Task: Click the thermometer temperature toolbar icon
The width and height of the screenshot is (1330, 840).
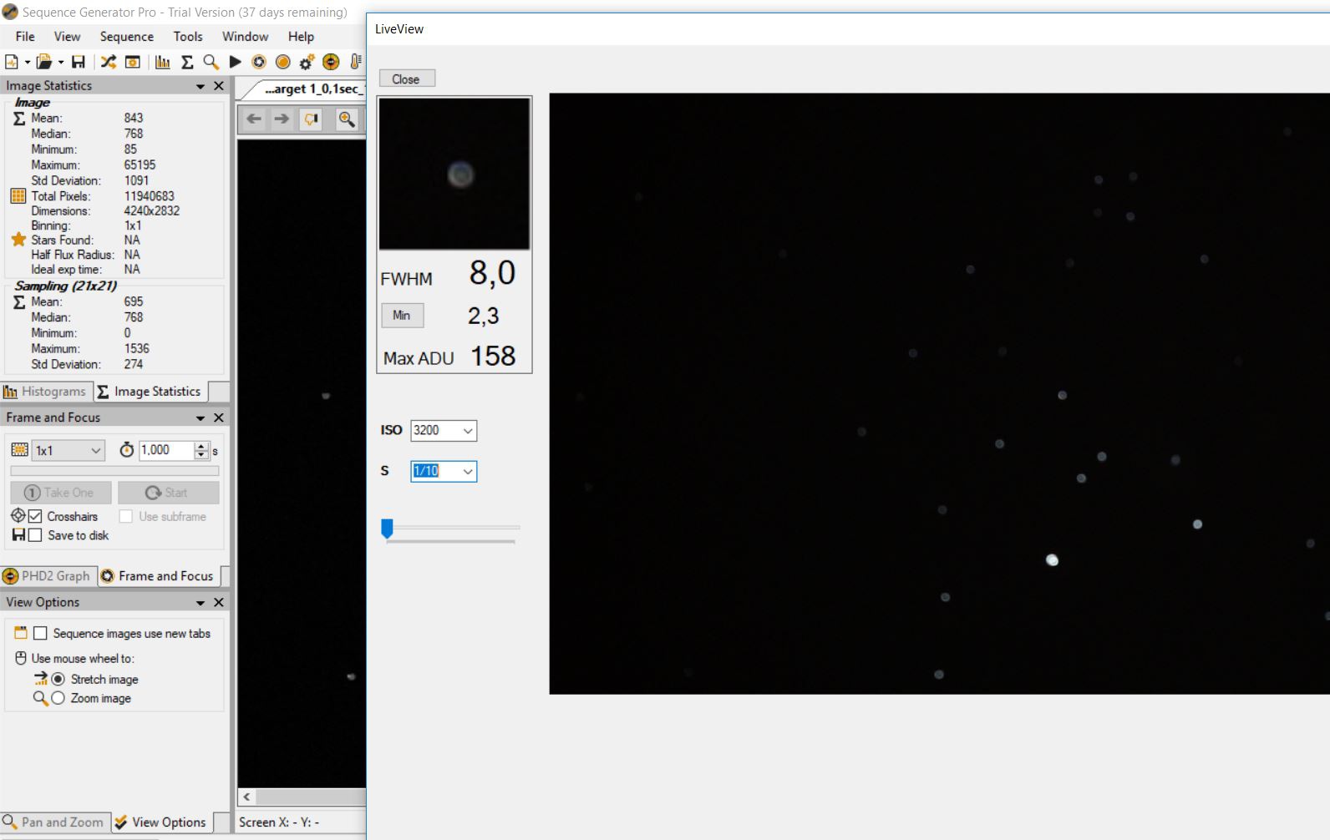Action: tap(355, 62)
